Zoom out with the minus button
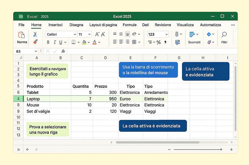 (169, 149)
